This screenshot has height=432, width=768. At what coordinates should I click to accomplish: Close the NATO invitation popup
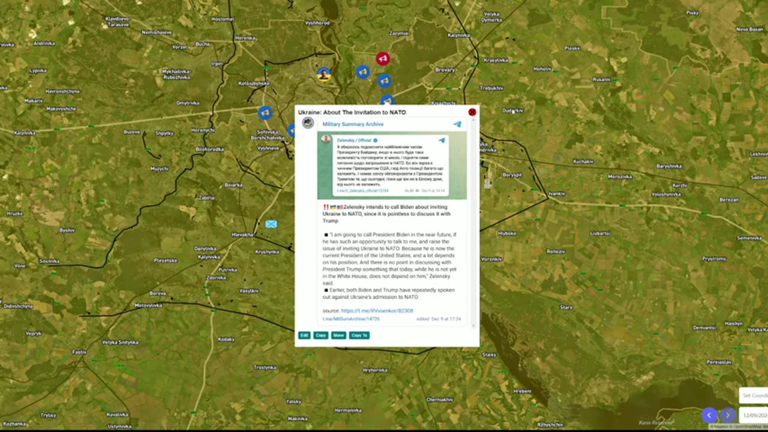pos(472,112)
